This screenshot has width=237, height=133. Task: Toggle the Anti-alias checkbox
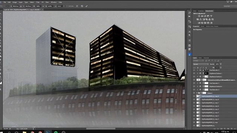[67, 6]
